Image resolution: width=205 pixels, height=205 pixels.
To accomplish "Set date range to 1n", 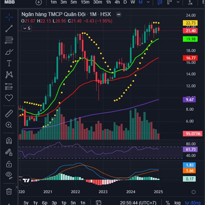I will pos(83,203).
